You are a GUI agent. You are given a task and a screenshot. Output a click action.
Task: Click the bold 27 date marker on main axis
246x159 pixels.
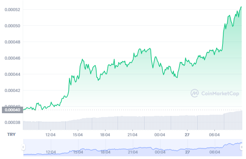point(187,135)
